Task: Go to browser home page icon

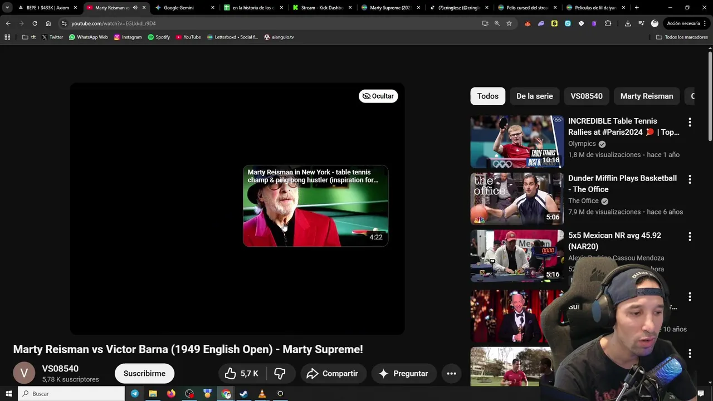Action: 48,23
